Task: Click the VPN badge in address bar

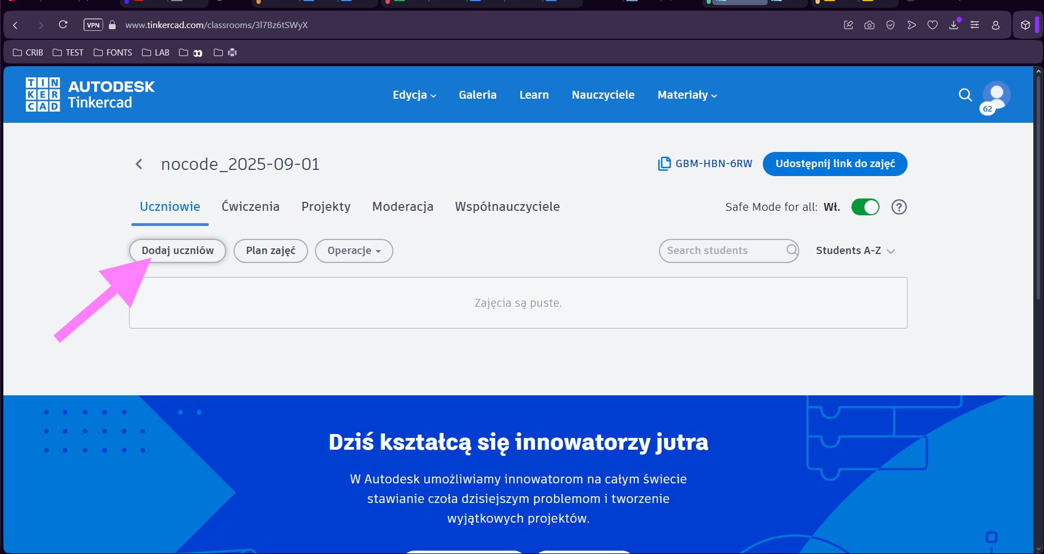Action: pos(93,25)
